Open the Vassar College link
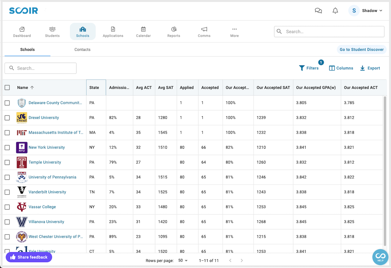Screen dimensions: 391x268 [x=42, y=207]
